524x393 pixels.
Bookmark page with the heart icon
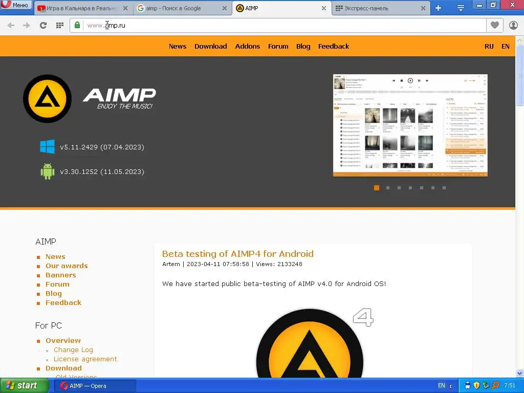pyautogui.click(x=495, y=25)
